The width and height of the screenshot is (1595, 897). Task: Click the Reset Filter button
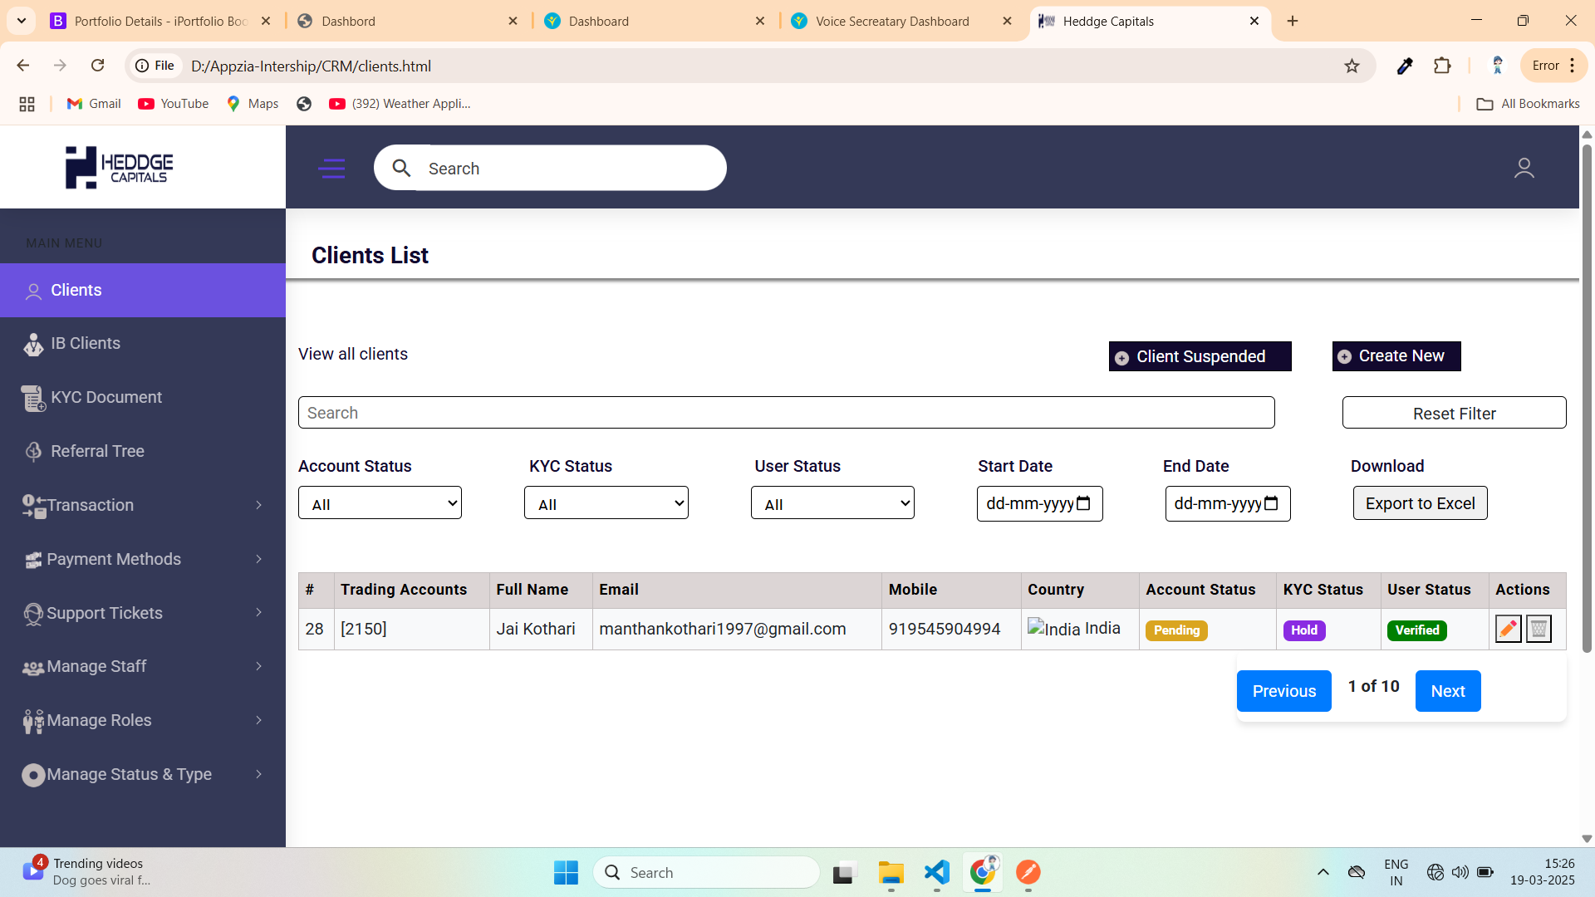click(1454, 413)
